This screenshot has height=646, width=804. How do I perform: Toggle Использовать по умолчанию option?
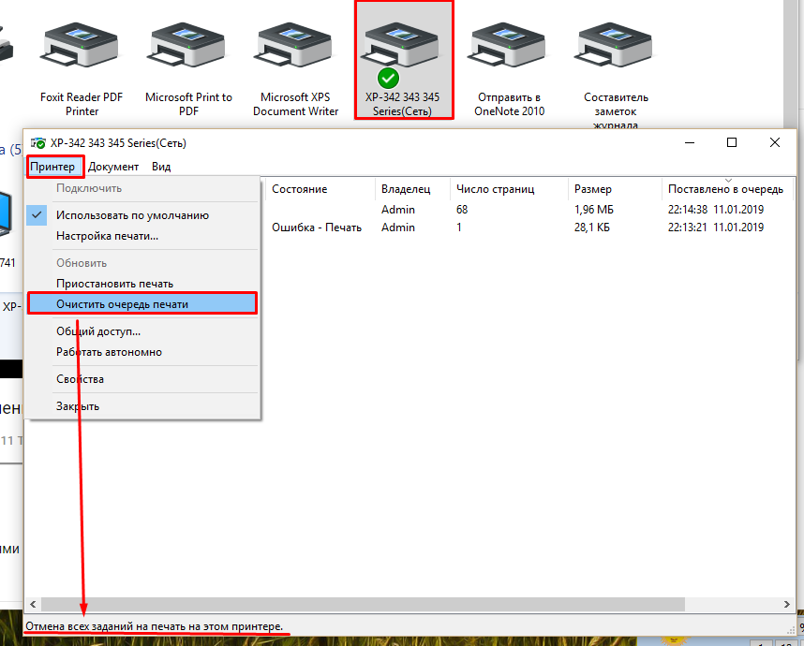(142, 215)
